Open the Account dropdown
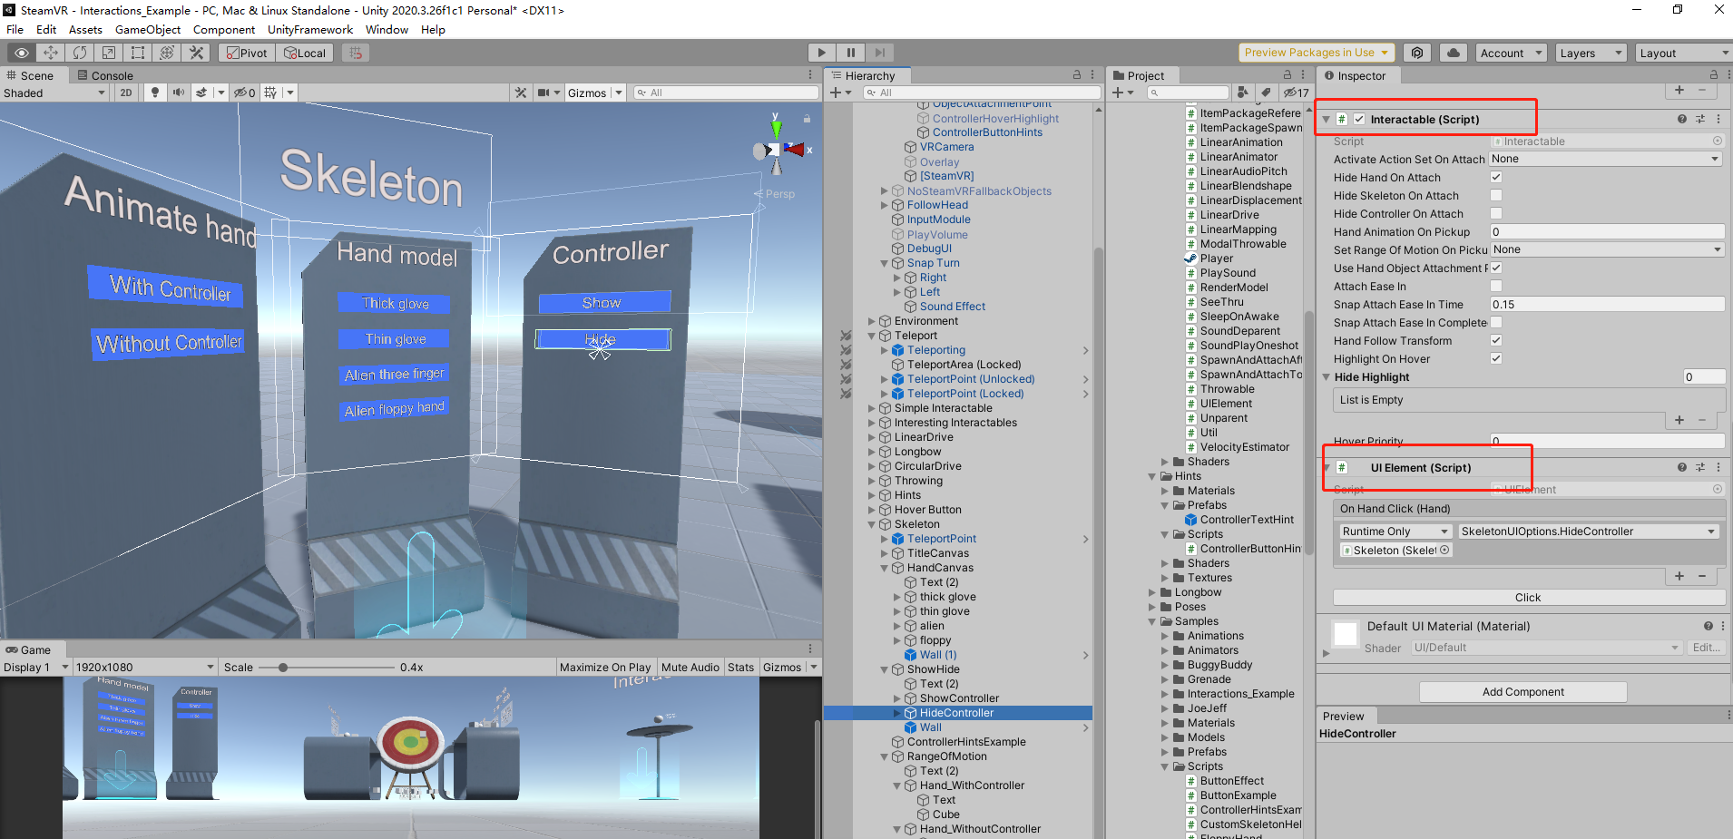Image resolution: width=1733 pixels, height=839 pixels. point(1511,53)
